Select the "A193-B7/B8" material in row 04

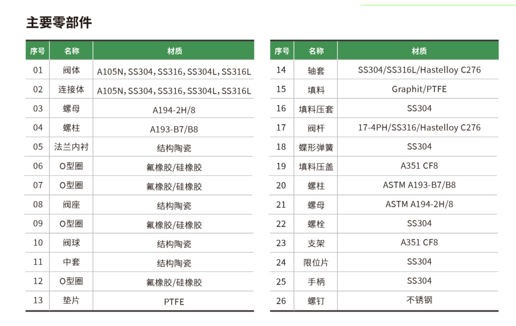click(174, 128)
